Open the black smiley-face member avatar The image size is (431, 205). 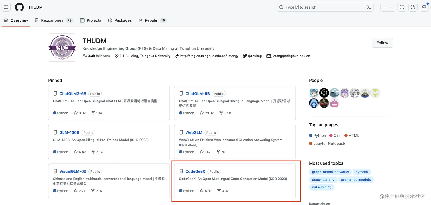324,93
